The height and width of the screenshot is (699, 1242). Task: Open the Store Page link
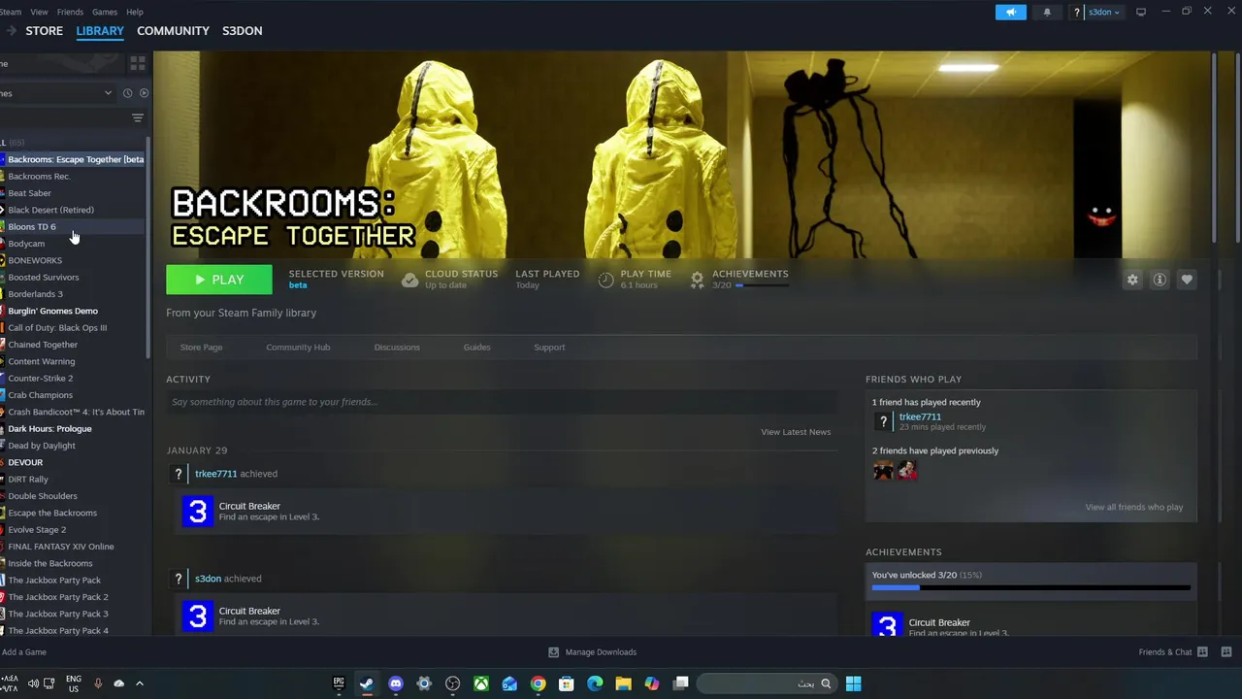201,348
